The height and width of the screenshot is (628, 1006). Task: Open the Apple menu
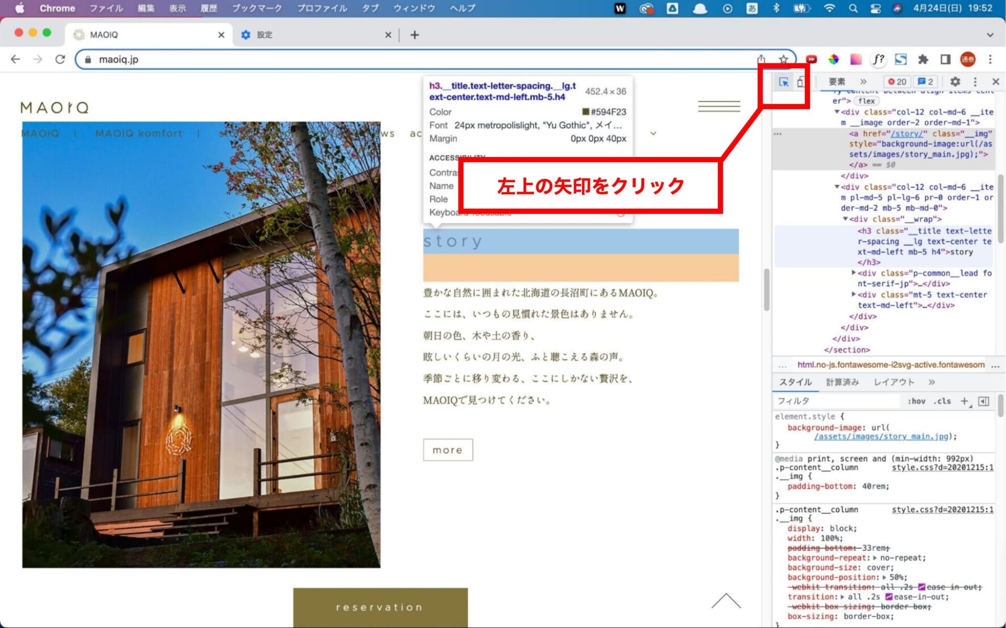[x=20, y=8]
